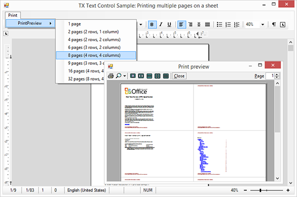This screenshot has height=197, width=297.
Task: Toggle paragraph control characters
Action: tap(274, 24)
